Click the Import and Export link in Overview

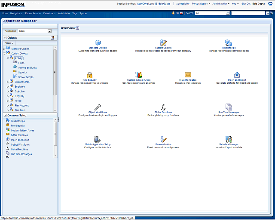coord(237,80)
